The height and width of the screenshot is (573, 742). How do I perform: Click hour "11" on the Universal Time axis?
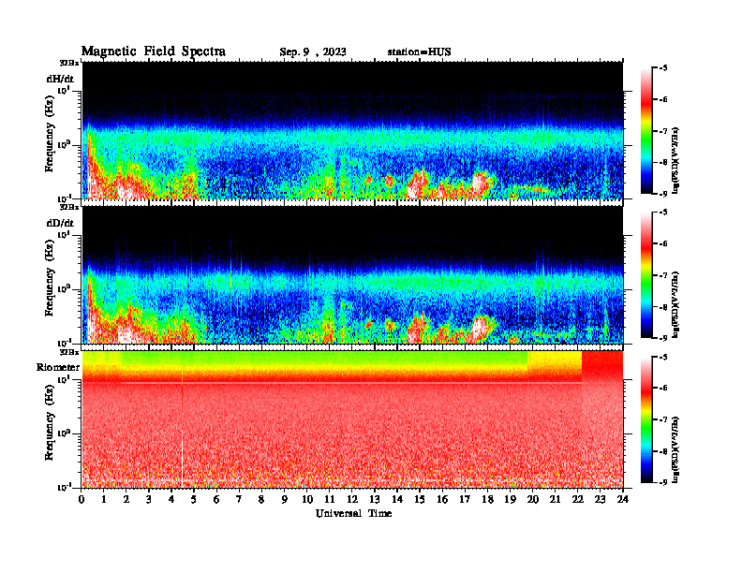coord(330,500)
